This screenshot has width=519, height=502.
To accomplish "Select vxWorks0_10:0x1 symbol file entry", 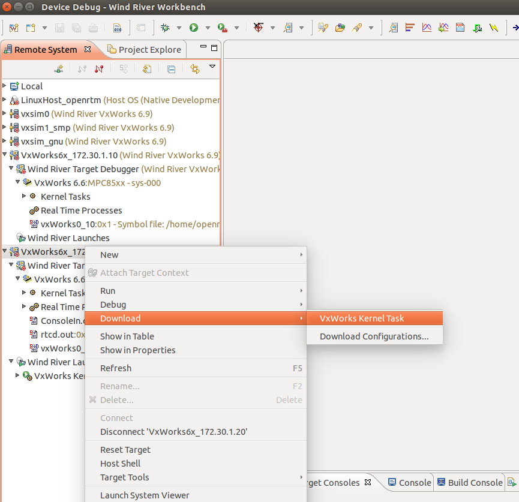I will pos(130,224).
